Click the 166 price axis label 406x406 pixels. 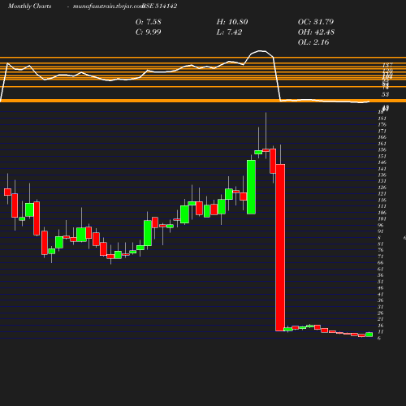tap(382, 137)
